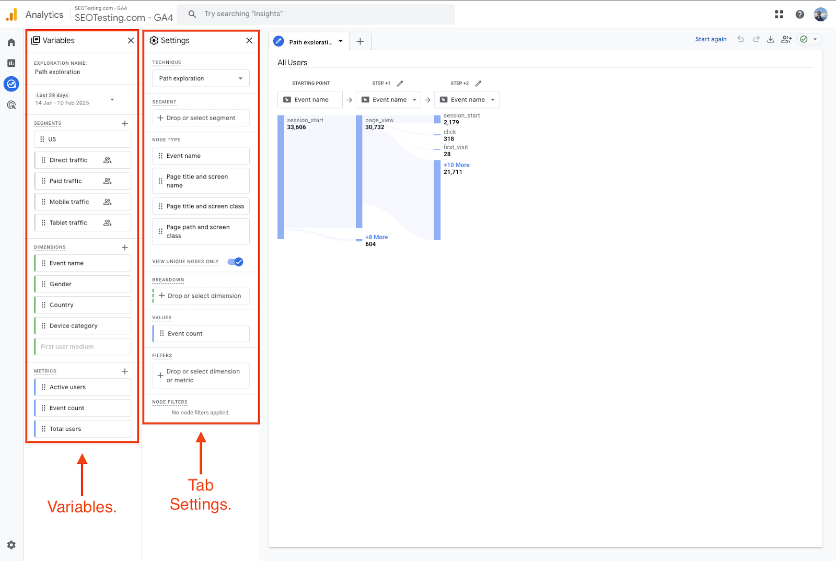The height and width of the screenshot is (561, 836).
Task: Select the Reports icon in sidebar
Action: pos(11,63)
